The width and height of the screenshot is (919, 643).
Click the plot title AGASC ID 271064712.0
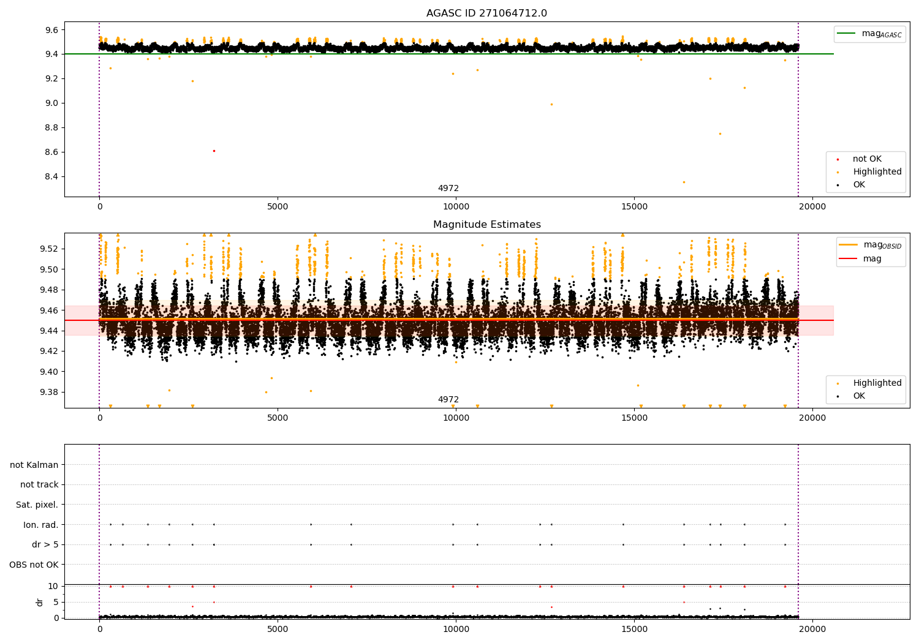pyautogui.click(x=486, y=13)
